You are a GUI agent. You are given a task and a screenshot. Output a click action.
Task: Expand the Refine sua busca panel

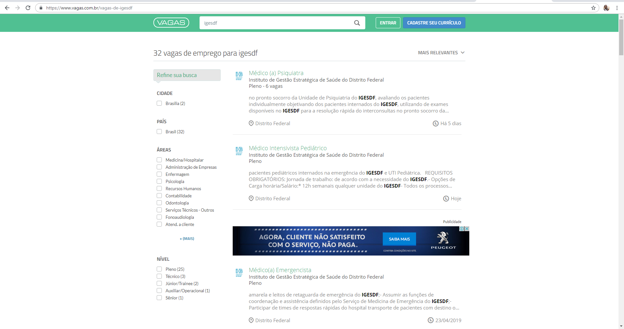click(187, 75)
